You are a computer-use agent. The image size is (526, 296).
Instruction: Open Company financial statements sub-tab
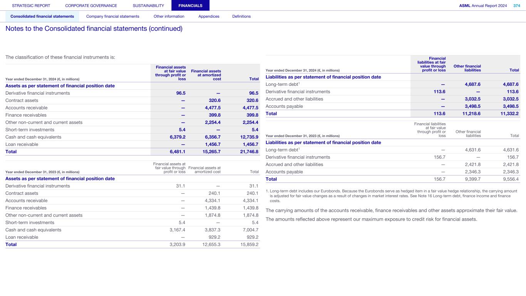tap(113, 17)
